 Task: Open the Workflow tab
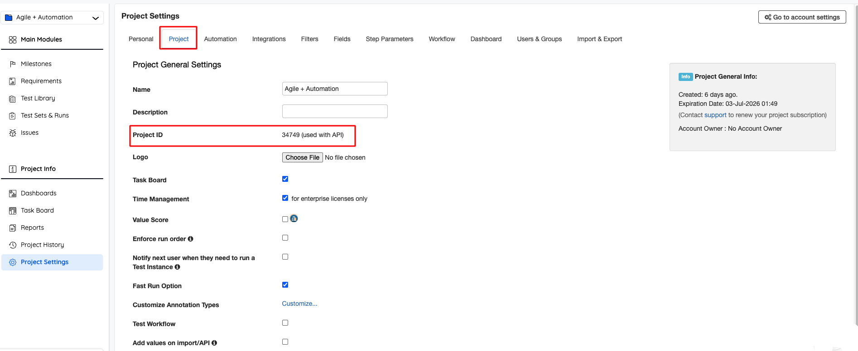(x=442, y=39)
